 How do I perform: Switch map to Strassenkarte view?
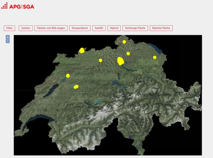click(x=80, y=28)
